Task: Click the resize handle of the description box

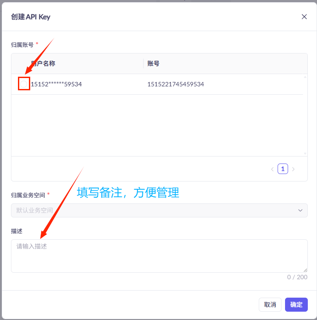Action: click(305, 270)
